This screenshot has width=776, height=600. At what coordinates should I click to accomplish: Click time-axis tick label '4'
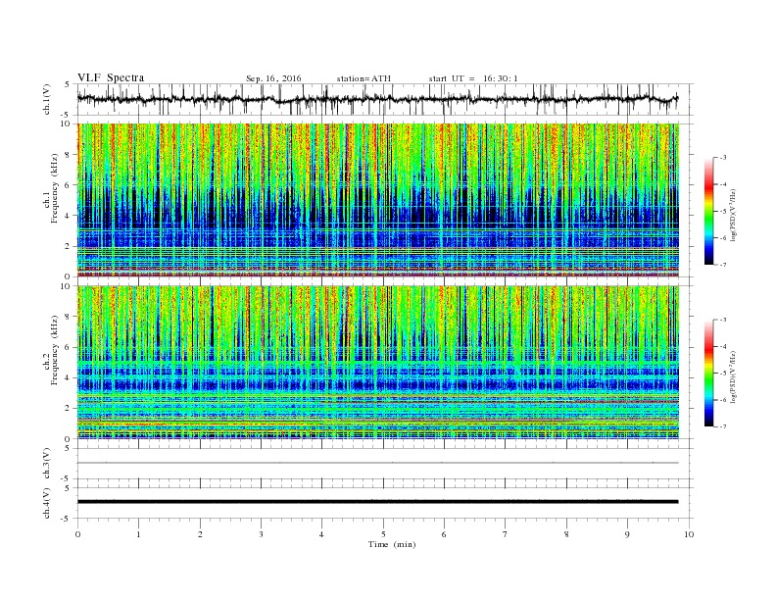(x=321, y=534)
